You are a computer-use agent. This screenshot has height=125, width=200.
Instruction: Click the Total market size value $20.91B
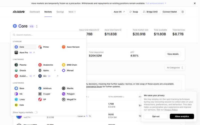point(139,34)
